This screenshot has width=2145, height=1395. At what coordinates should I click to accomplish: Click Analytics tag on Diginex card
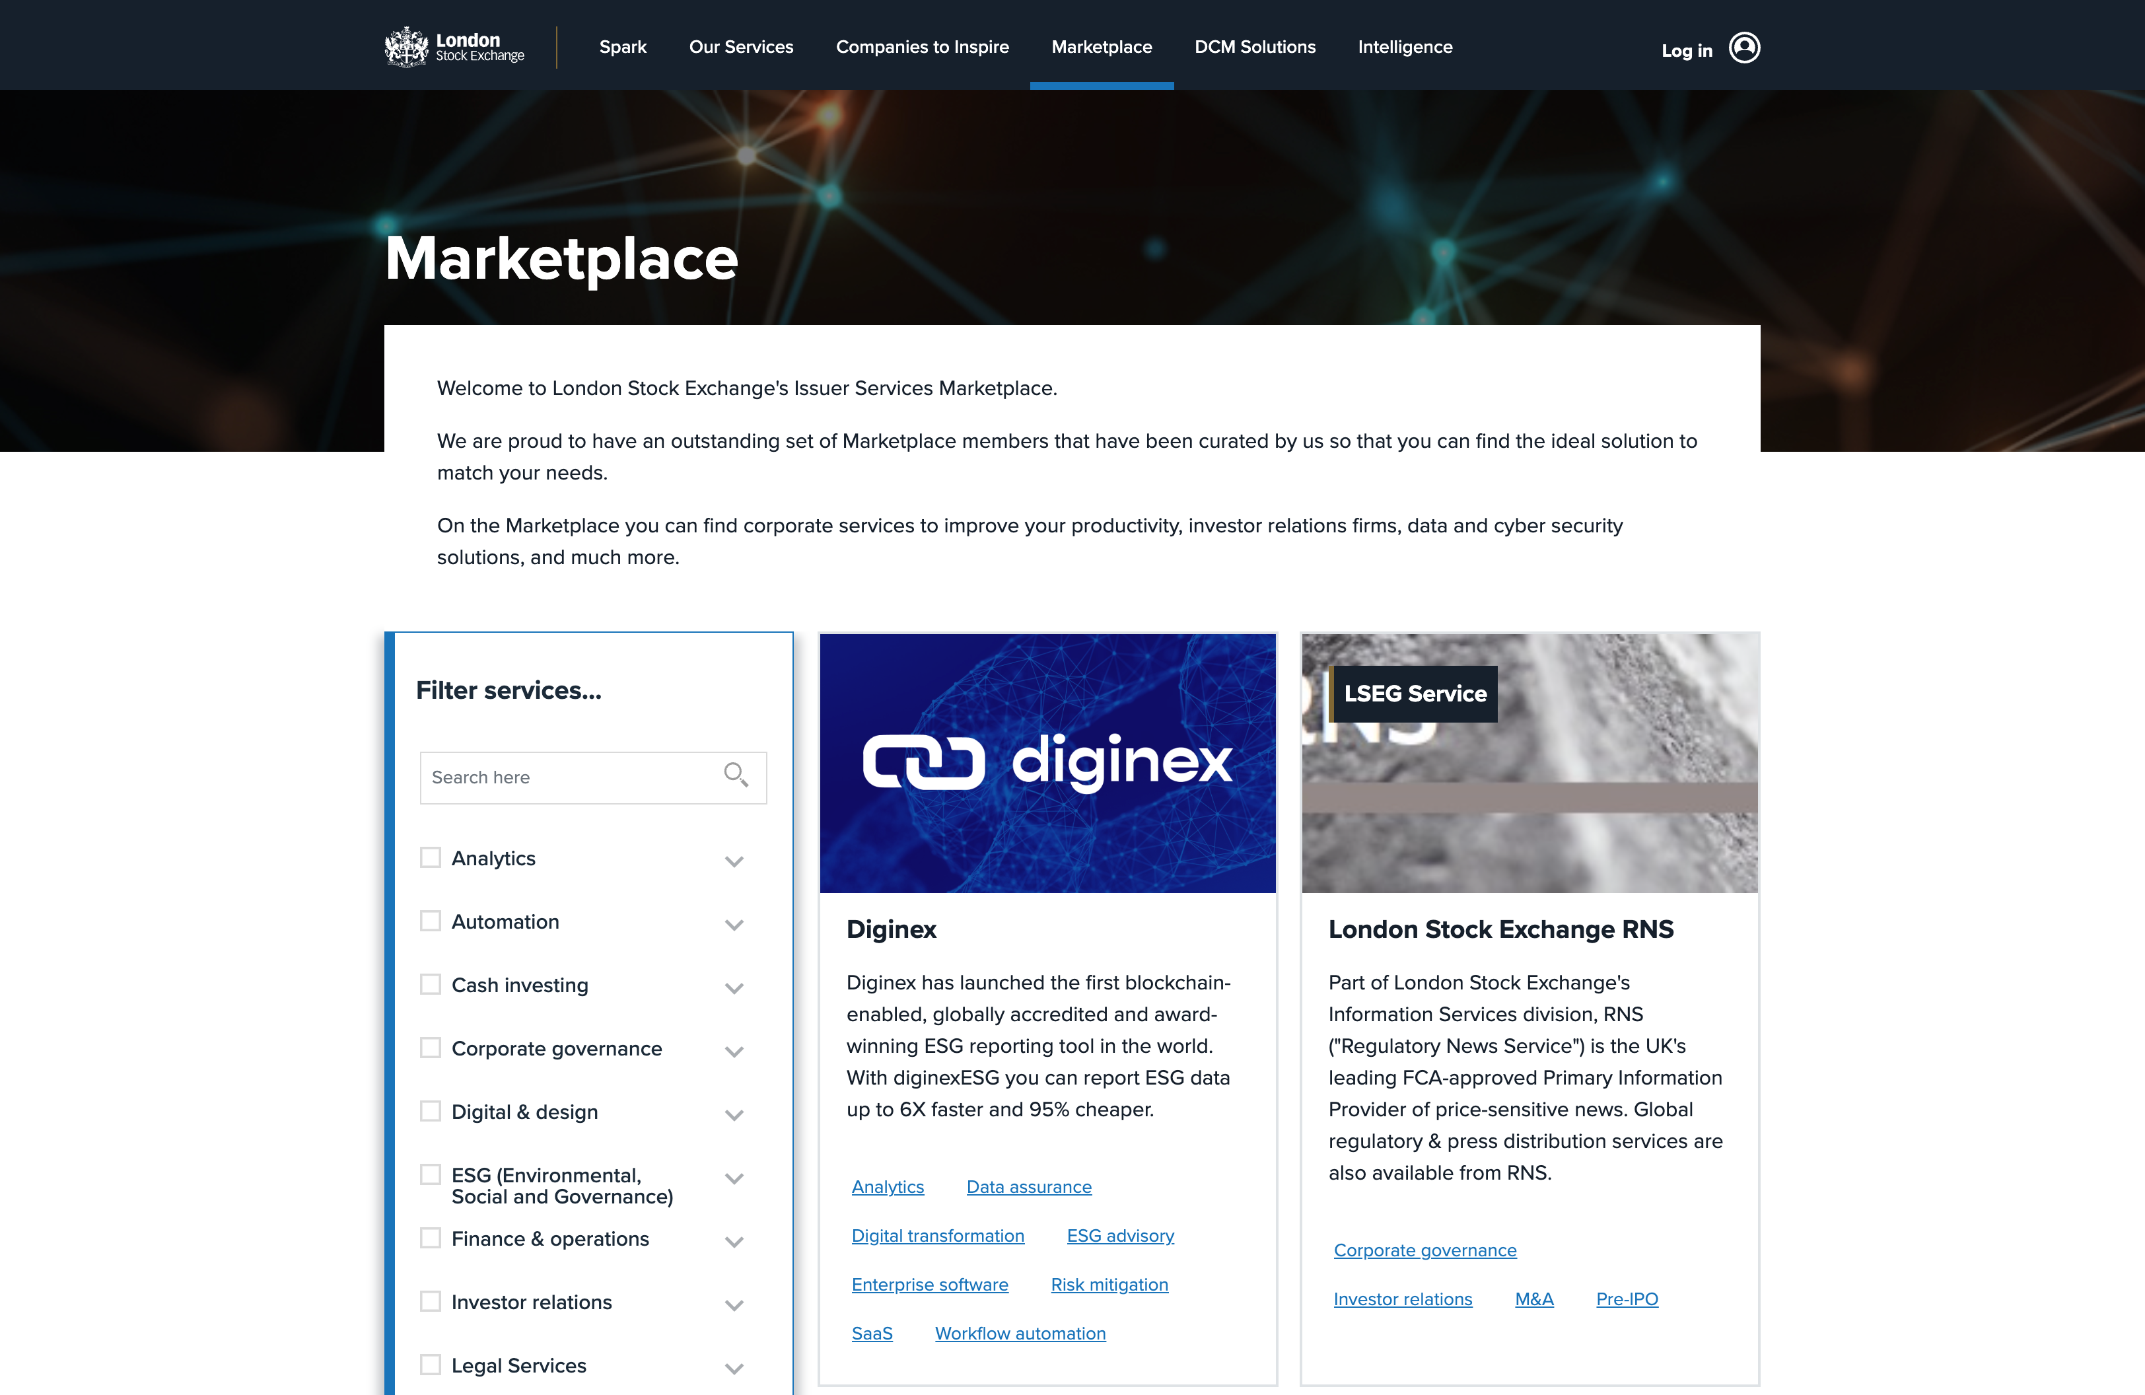[x=888, y=1187]
